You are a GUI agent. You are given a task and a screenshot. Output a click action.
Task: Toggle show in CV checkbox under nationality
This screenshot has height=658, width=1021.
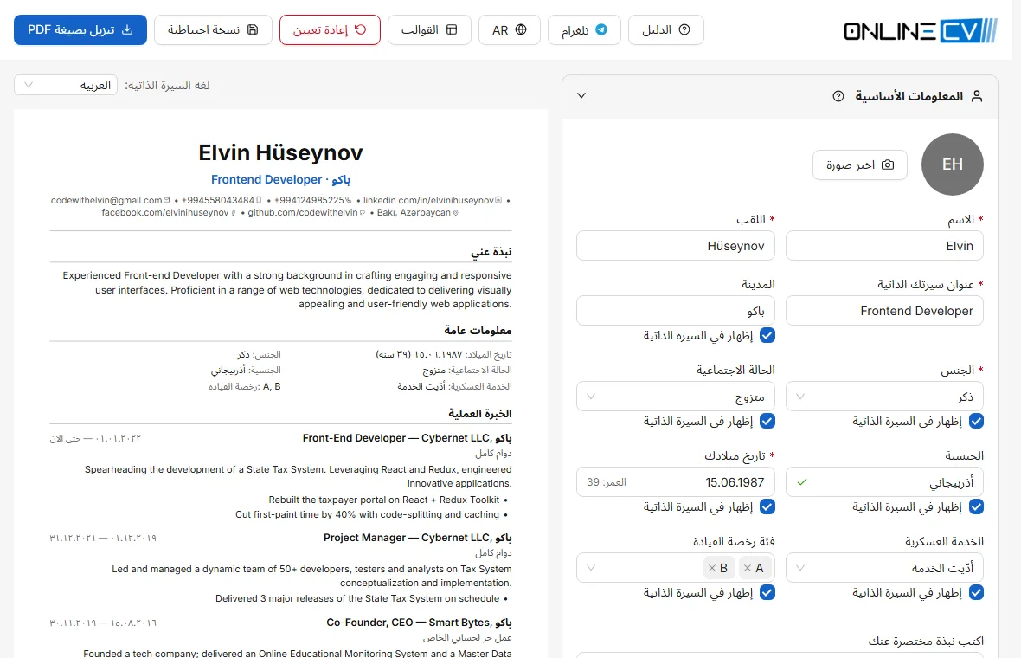pyautogui.click(x=976, y=506)
